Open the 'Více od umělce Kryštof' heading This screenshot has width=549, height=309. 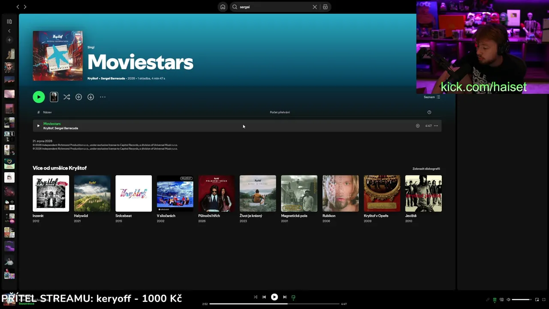coord(60,168)
